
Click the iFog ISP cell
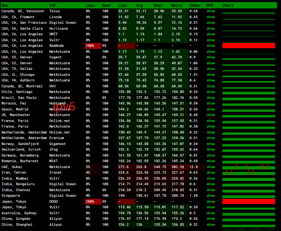click(53, 150)
